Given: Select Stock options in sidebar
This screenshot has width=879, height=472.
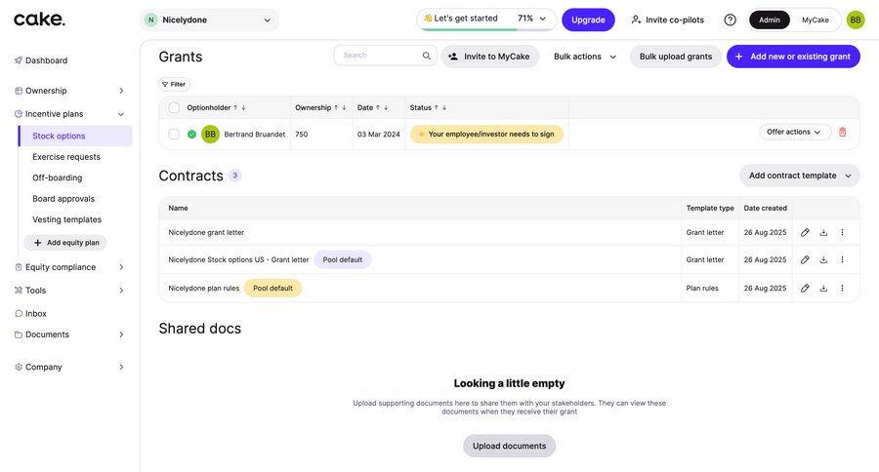Looking at the screenshot, I should 75,137.
